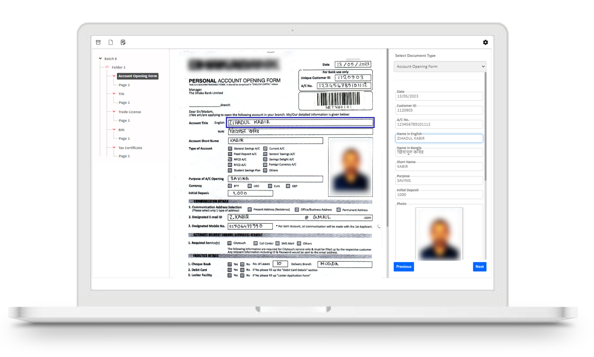594x357 pixels.
Task: Select the BIN document in tree
Action: 121,130
